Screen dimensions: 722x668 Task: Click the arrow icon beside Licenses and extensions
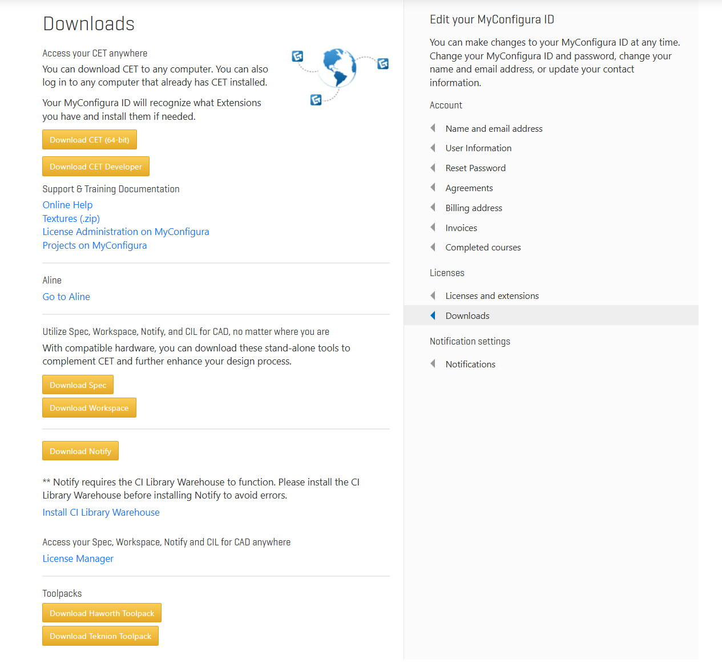coord(433,295)
